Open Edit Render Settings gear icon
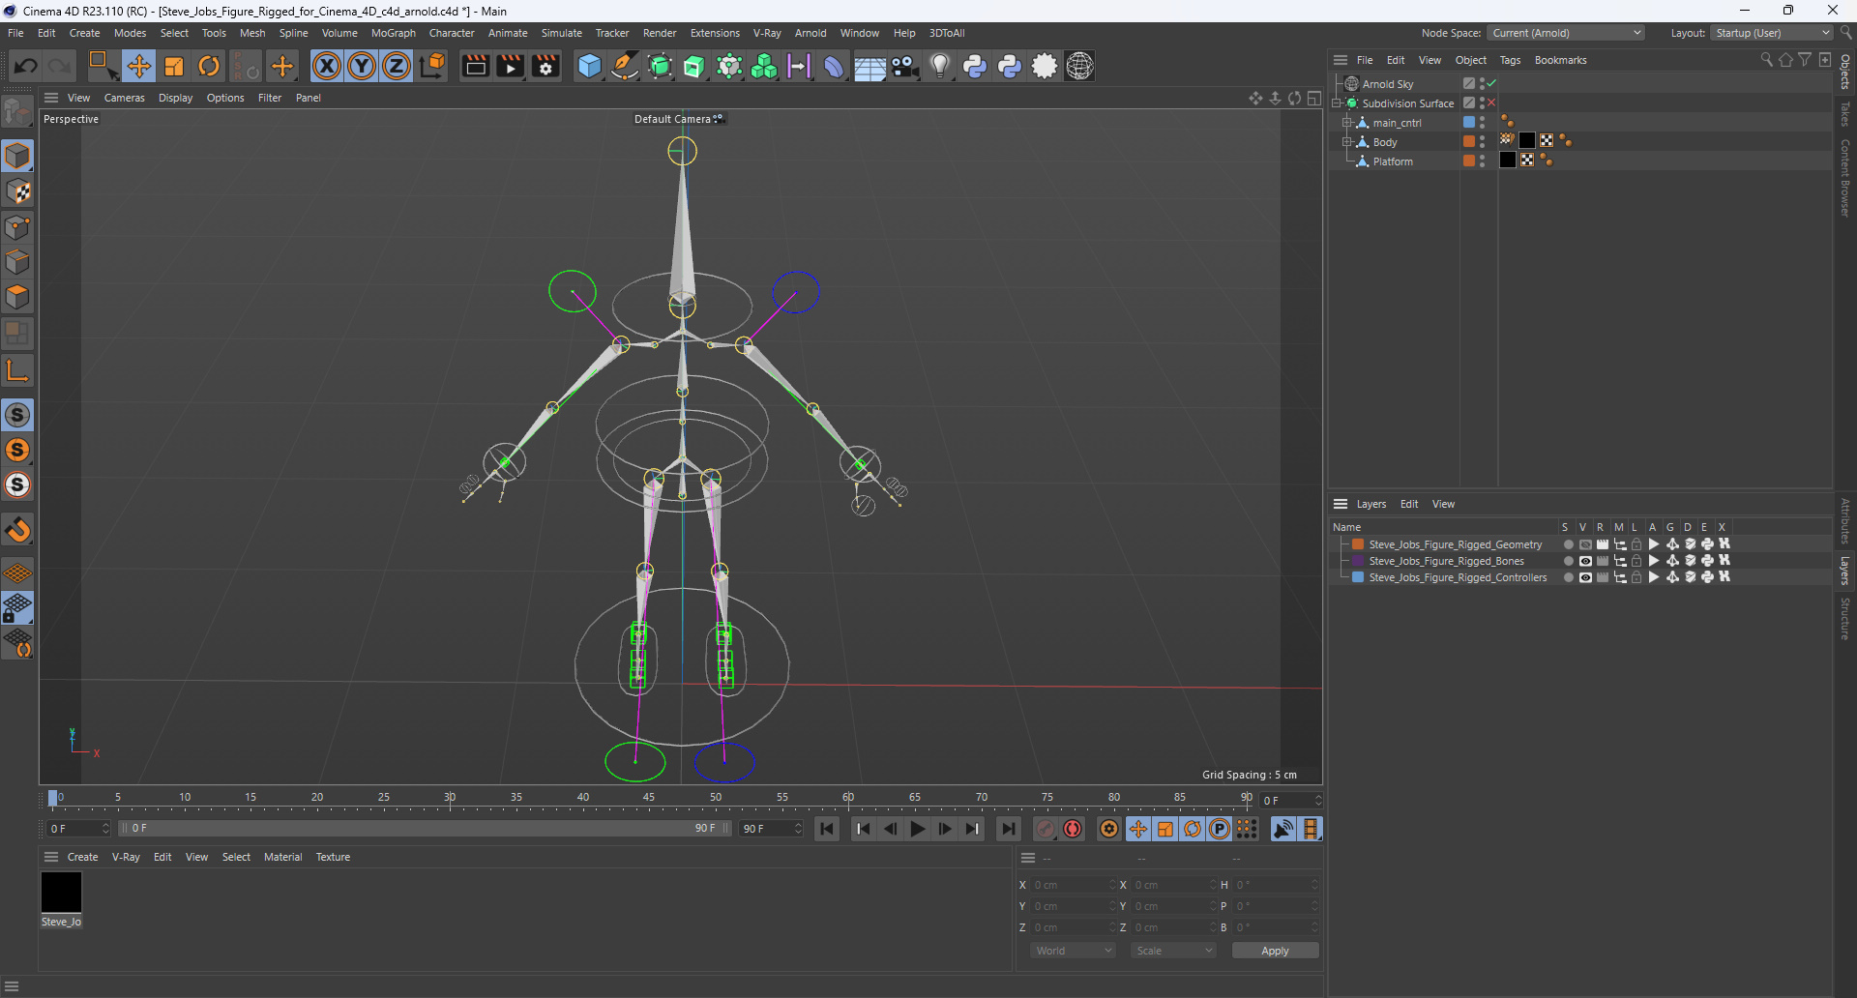This screenshot has height=998, width=1857. click(545, 66)
